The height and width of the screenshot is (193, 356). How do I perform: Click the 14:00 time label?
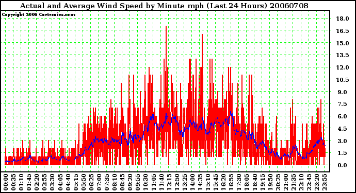tap(192, 182)
